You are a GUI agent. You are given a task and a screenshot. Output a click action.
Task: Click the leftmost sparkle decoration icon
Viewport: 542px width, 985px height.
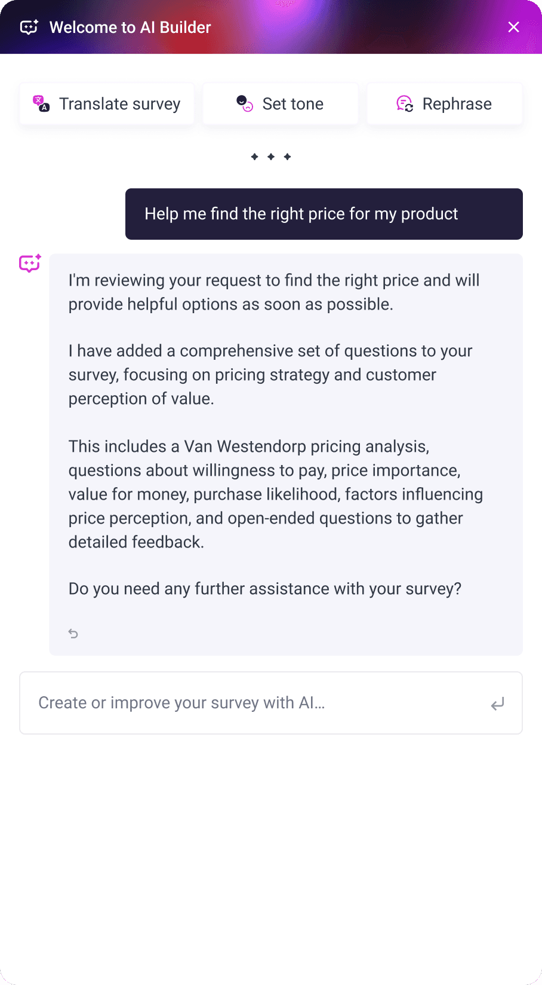point(254,157)
